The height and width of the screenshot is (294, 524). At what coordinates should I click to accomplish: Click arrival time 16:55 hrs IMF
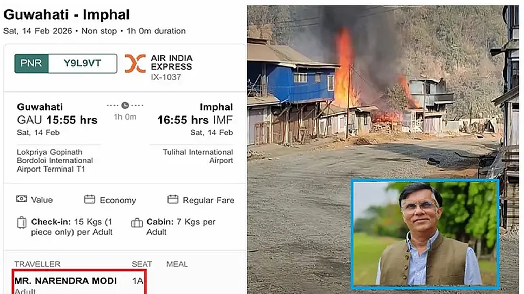pyautogui.click(x=195, y=120)
